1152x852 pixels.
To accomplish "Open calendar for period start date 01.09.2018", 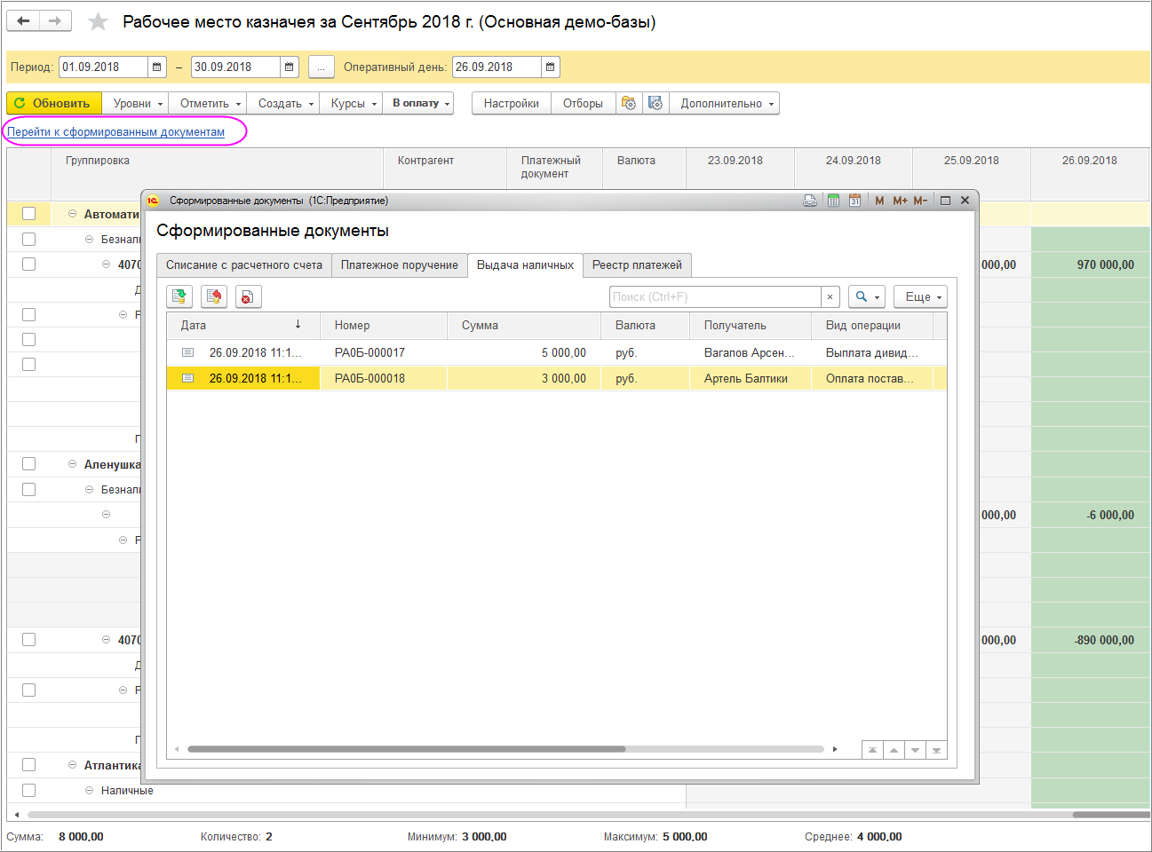I will pos(157,67).
